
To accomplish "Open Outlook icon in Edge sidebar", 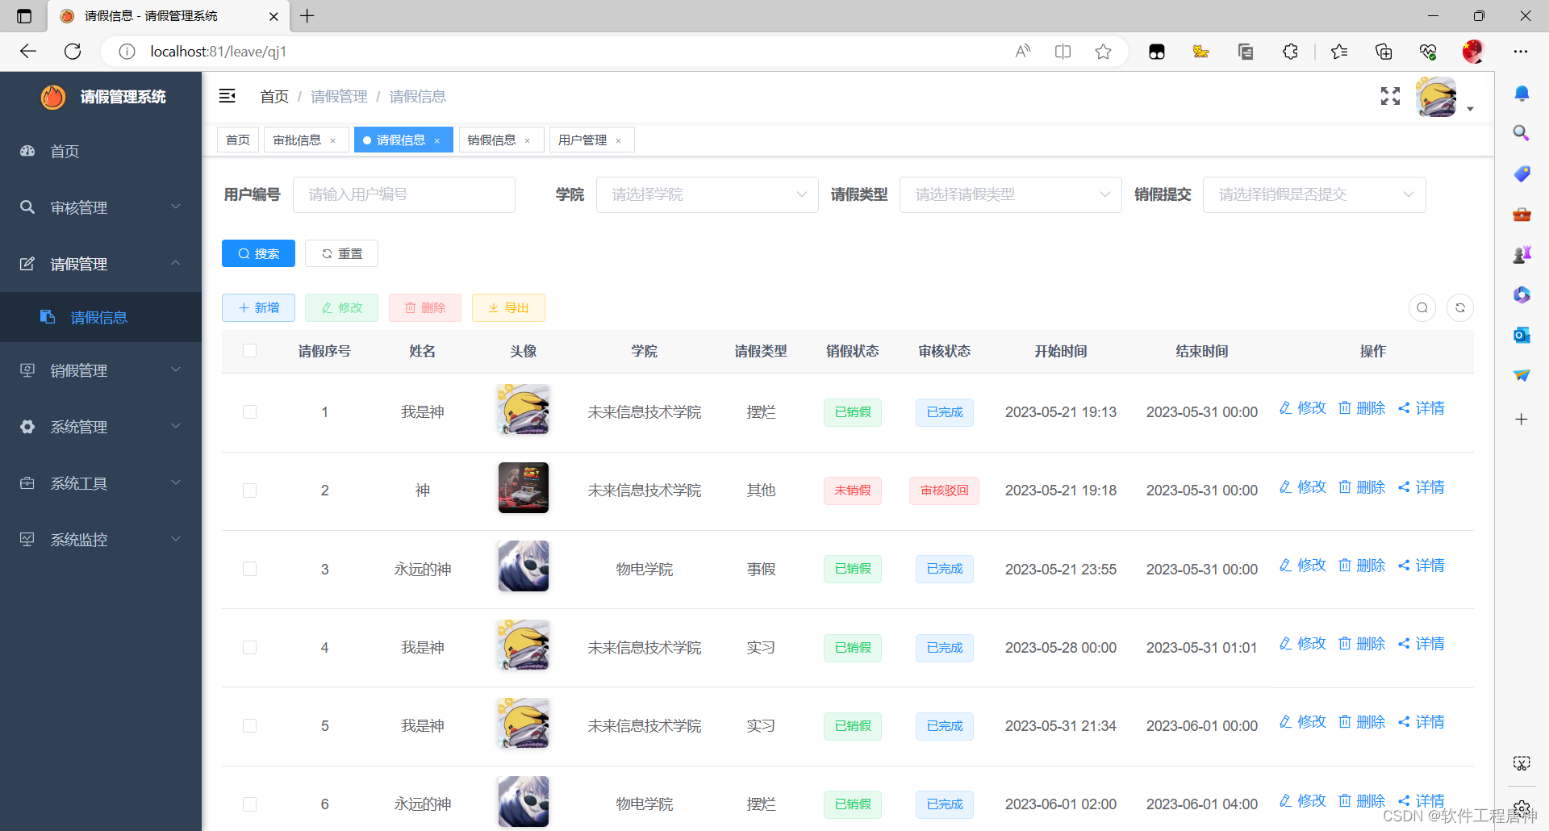I will pyautogui.click(x=1522, y=335).
